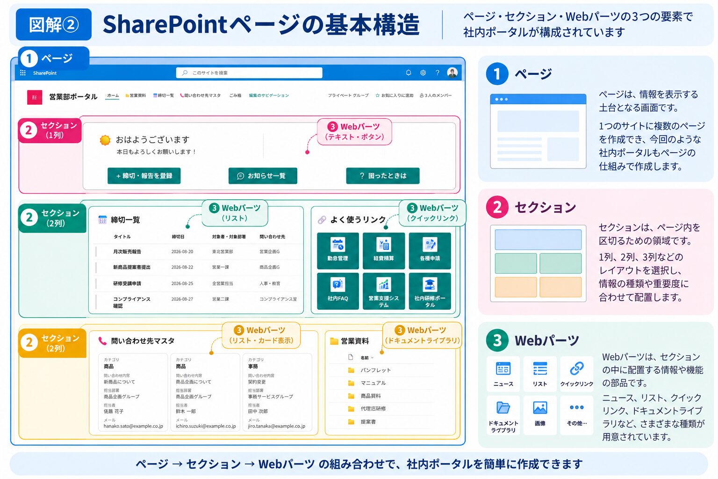Image resolution: width=718 pixels, height=479 pixels.
Task: Click the 代理店研修 folder icon
Action: click(351, 408)
